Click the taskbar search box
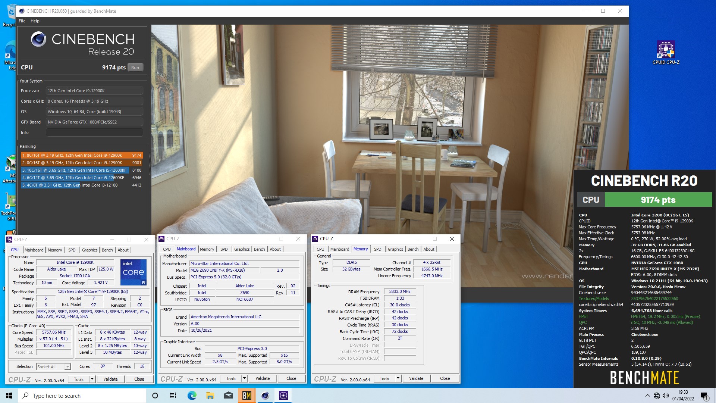The width and height of the screenshot is (716, 403). click(82, 396)
